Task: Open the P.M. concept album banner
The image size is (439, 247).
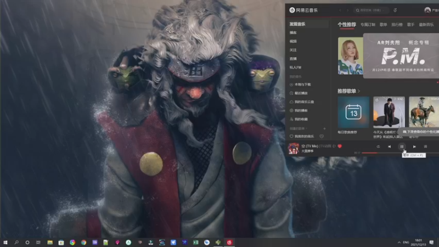Action: (401, 56)
